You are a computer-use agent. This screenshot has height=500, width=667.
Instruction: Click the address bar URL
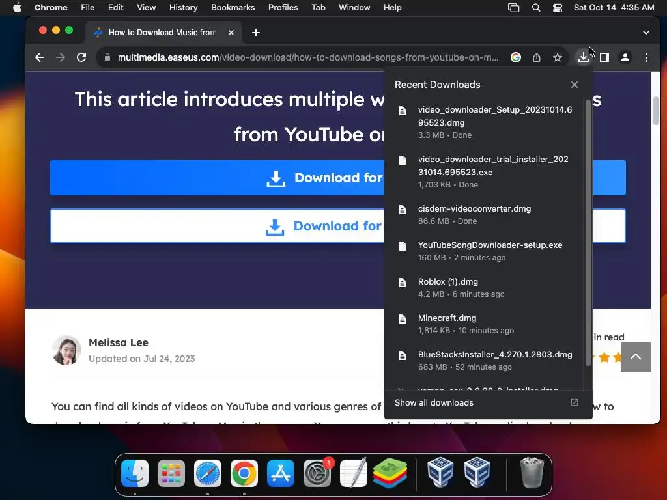point(308,57)
